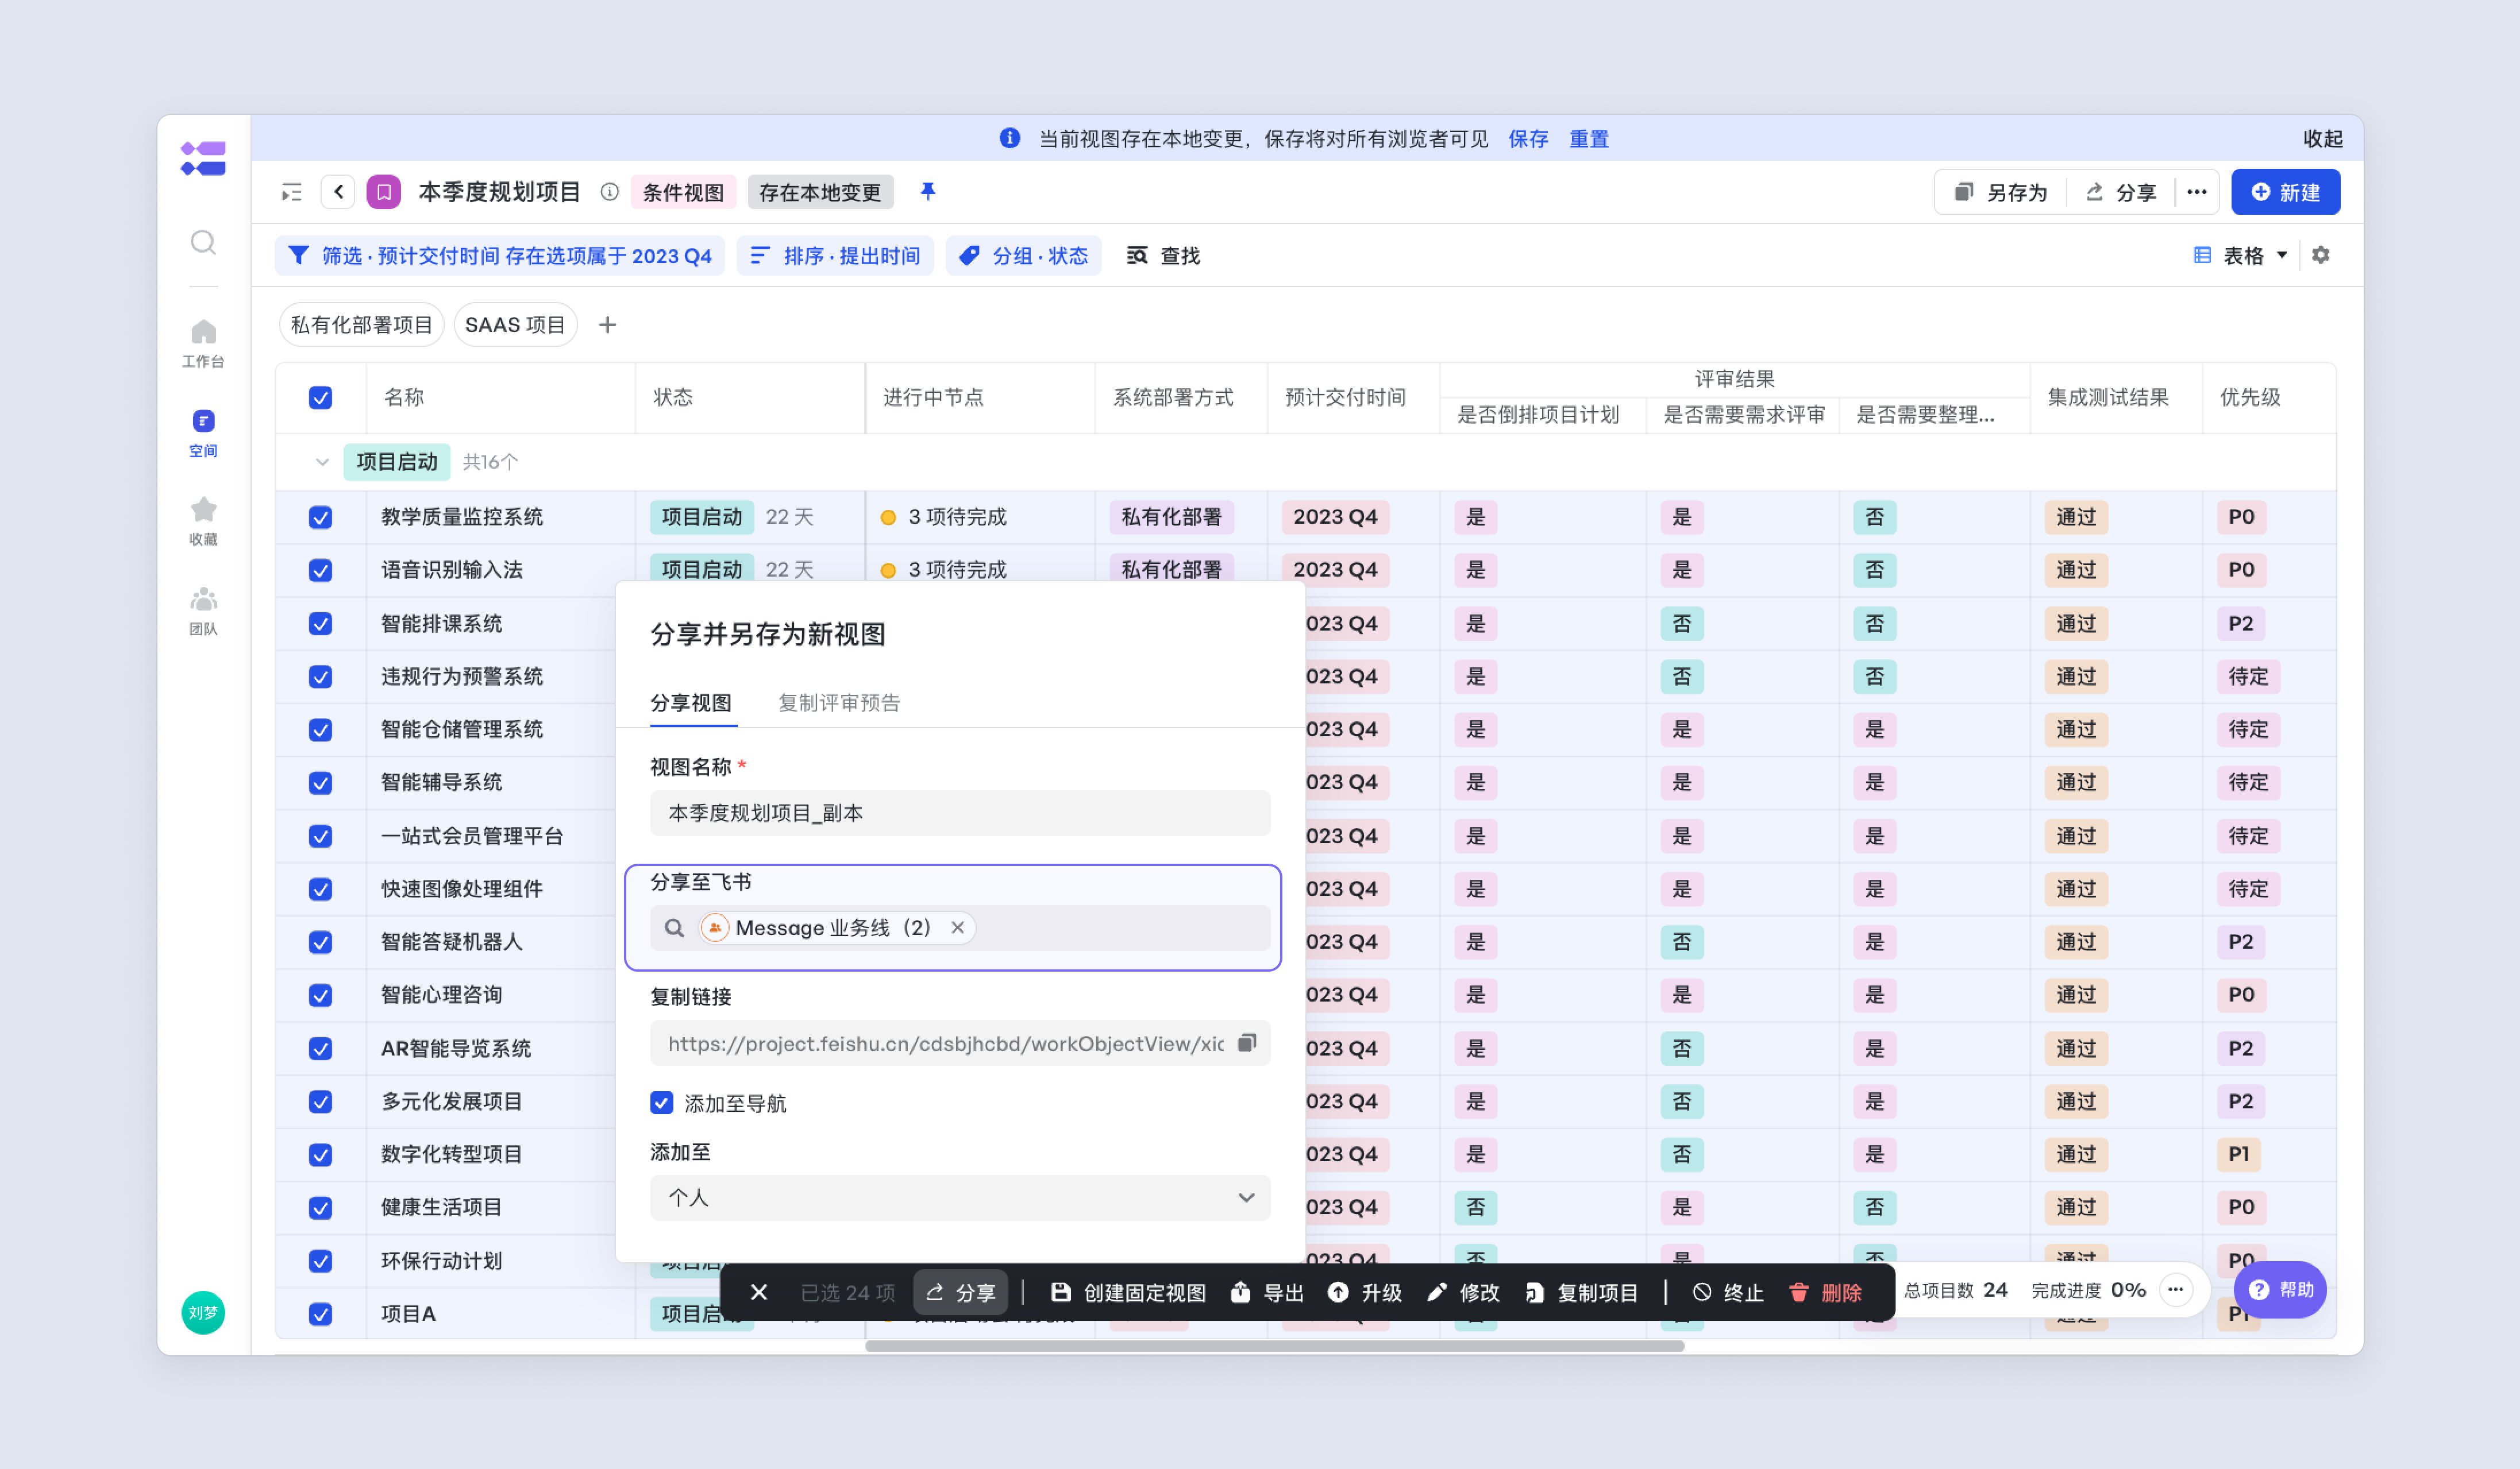The height and width of the screenshot is (1469, 2520).
Task: Switch to 复制评审预告 tab
Action: 839,702
